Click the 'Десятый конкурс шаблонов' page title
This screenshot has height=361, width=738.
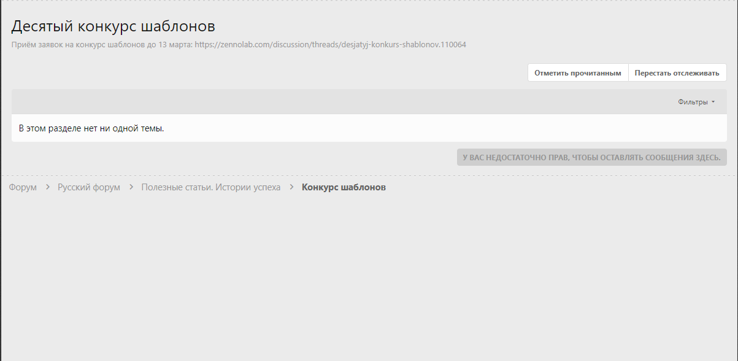(113, 26)
